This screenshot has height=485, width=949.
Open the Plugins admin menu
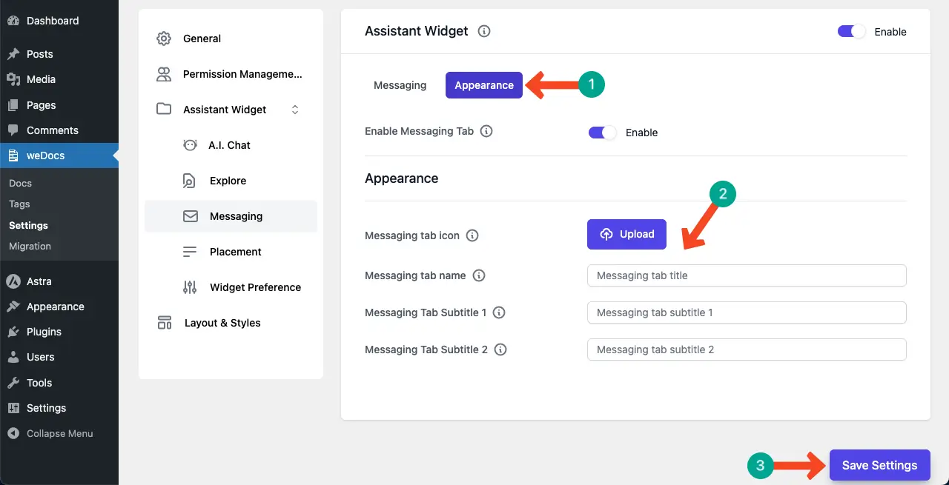(x=44, y=332)
